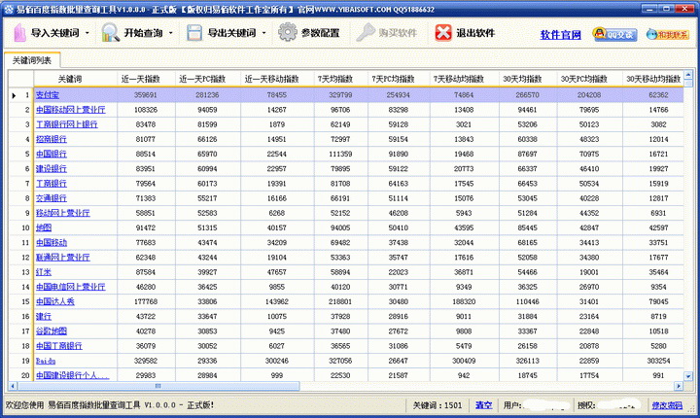Click the horizontal scrollbar thumb
The image size is (700, 418).
click(158, 386)
